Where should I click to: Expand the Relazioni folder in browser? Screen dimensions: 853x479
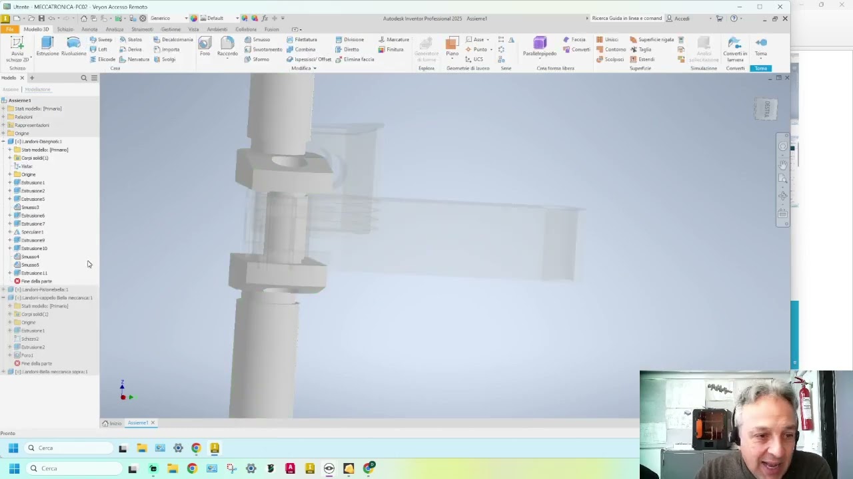tap(3, 116)
